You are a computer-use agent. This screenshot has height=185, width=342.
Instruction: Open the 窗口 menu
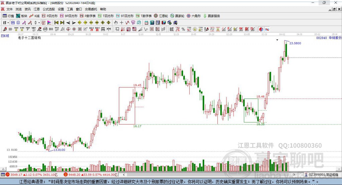79,9
